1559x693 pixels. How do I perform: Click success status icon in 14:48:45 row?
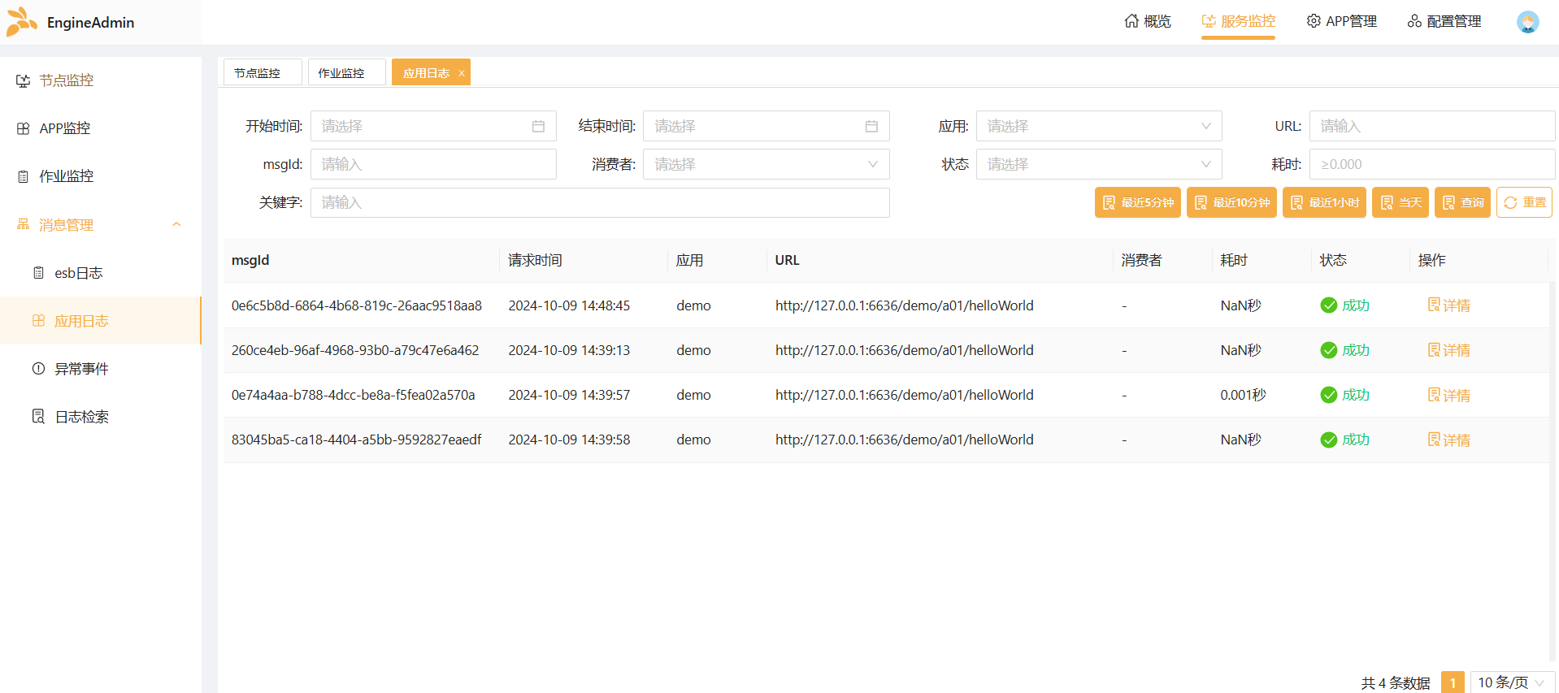click(1329, 305)
